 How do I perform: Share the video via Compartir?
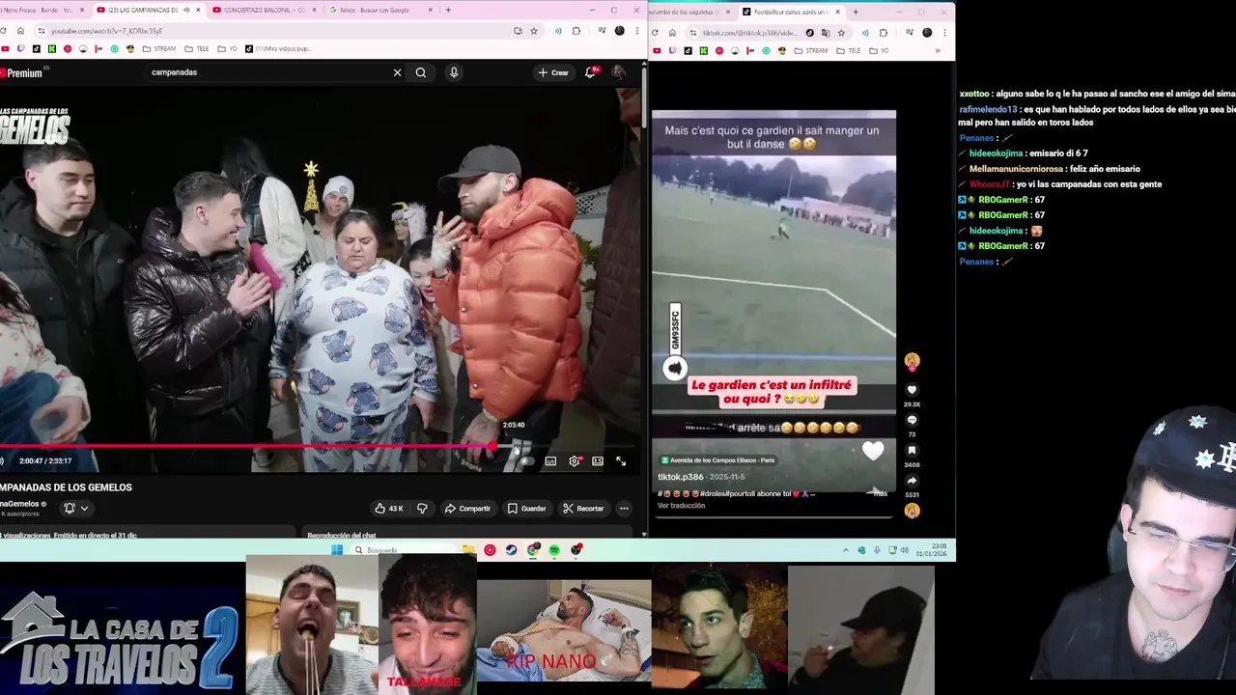pyautogui.click(x=468, y=509)
